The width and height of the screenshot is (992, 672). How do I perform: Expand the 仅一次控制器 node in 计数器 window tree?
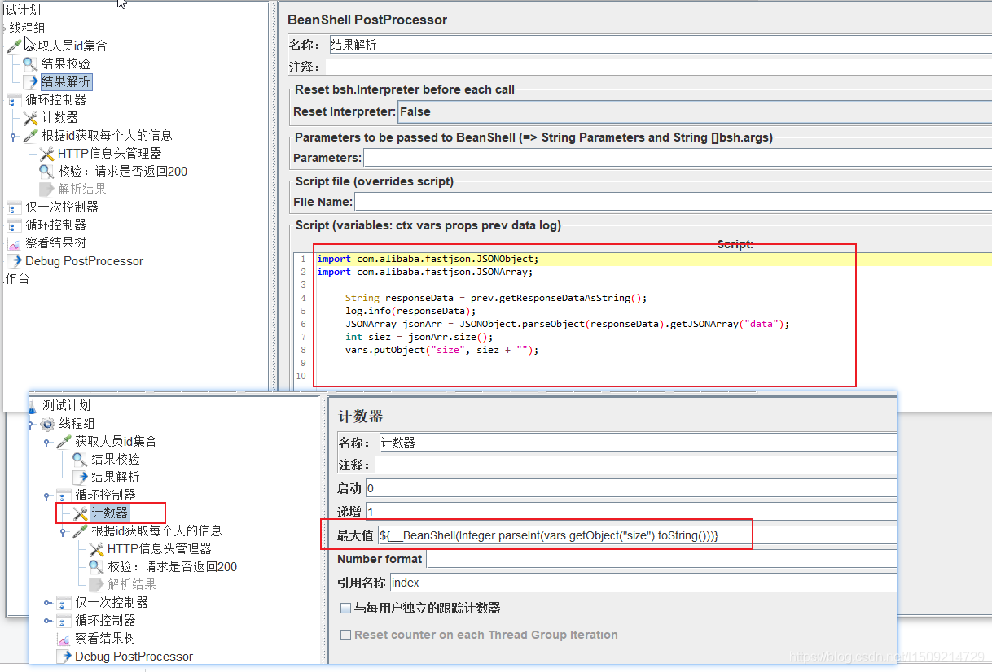(47, 603)
